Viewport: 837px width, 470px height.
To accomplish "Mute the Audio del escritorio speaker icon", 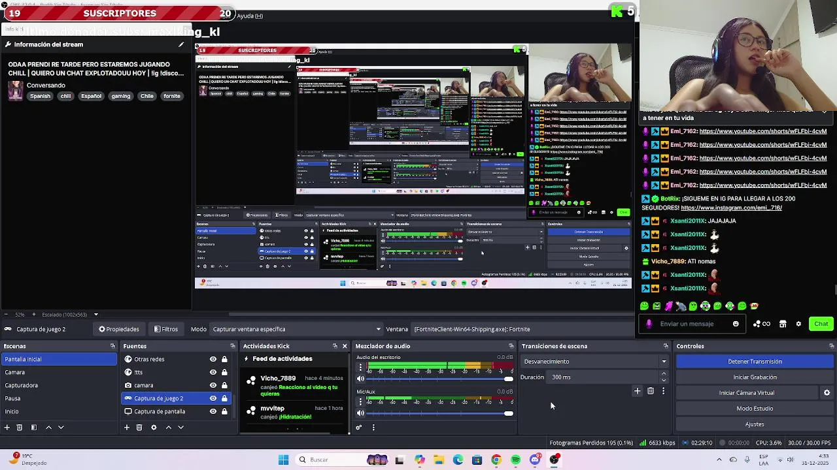I will tap(360, 379).
